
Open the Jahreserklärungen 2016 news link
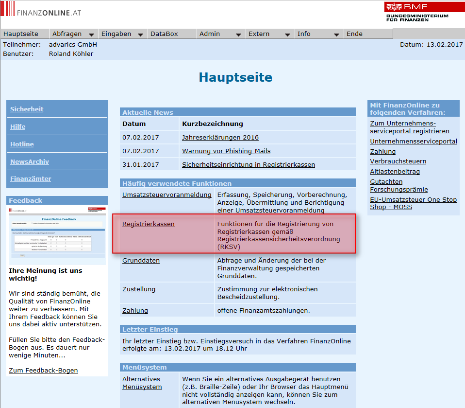tap(220, 137)
